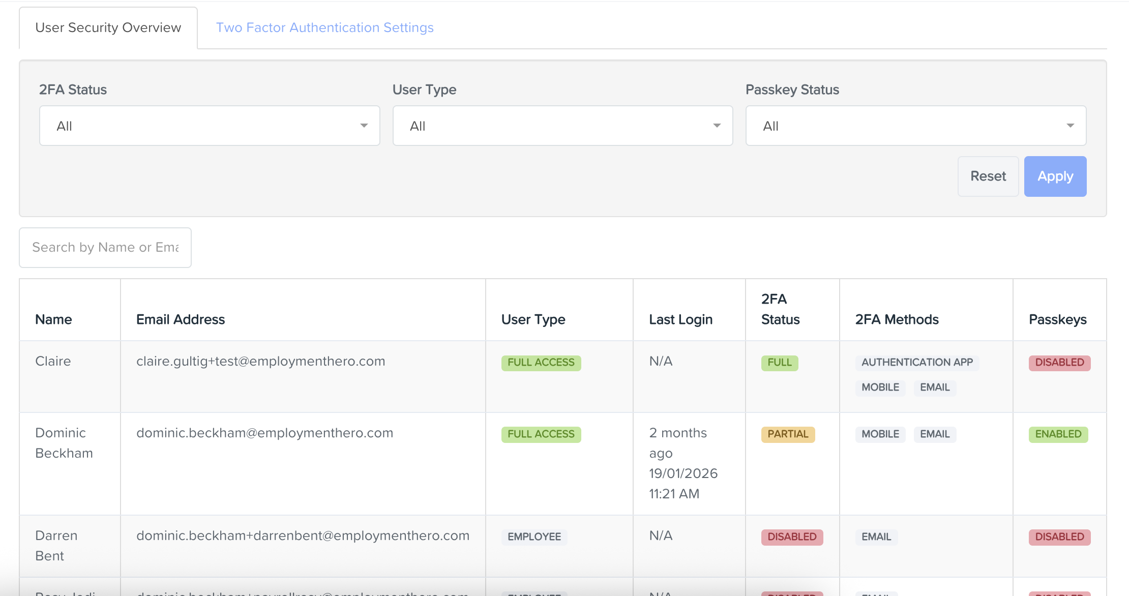Click Dominic Beckham's PARTIAL status badge
The image size is (1129, 596).
click(x=787, y=434)
